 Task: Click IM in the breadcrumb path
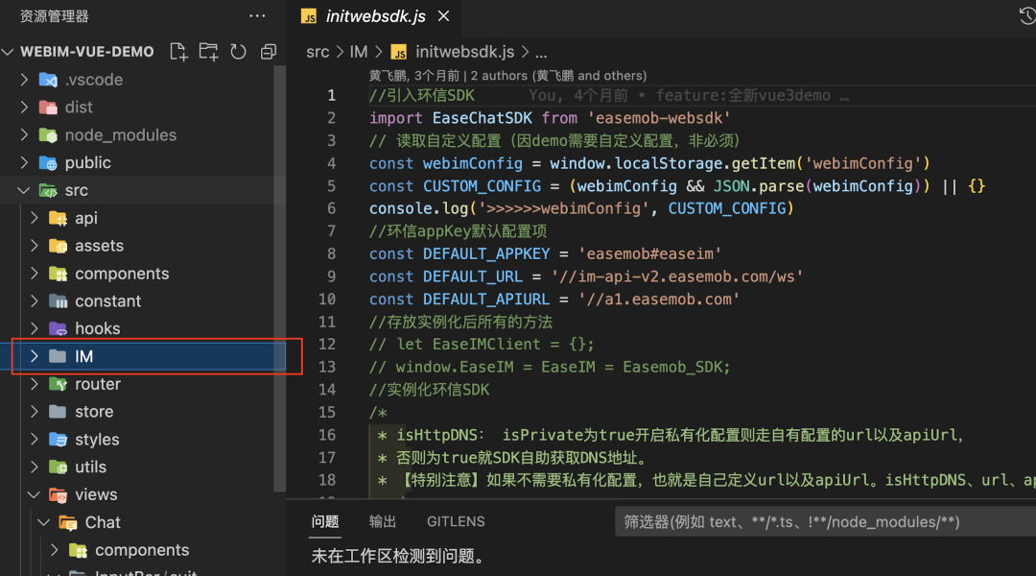[x=358, y=52]
